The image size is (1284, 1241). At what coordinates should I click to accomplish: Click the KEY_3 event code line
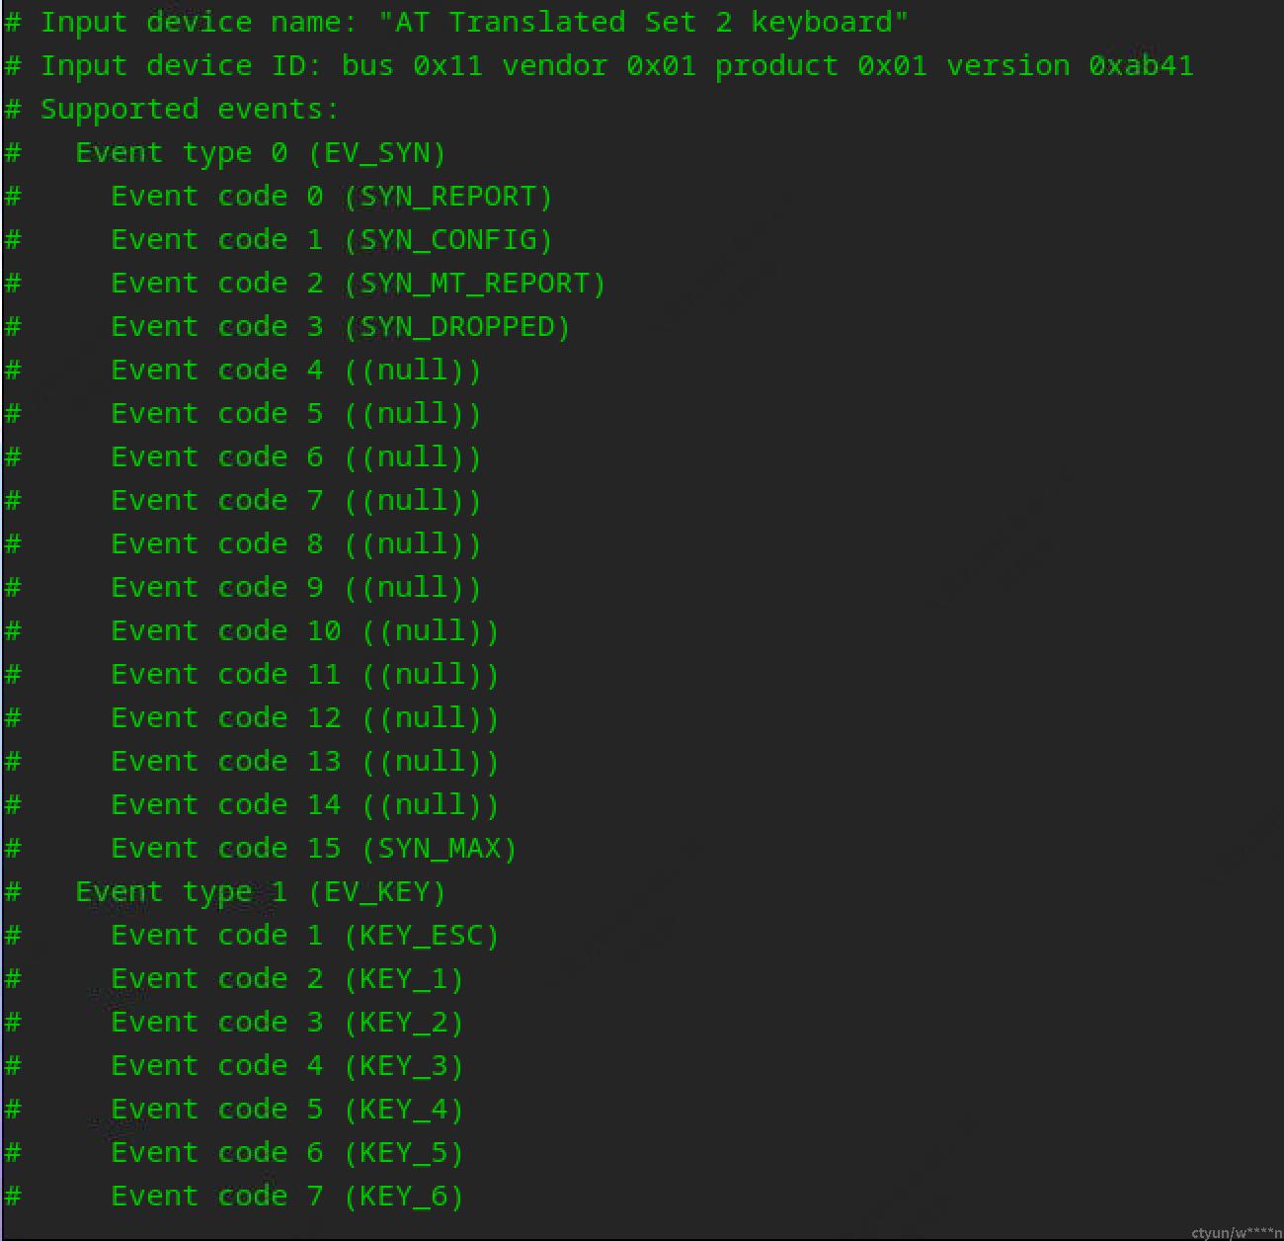[234, 1065]
